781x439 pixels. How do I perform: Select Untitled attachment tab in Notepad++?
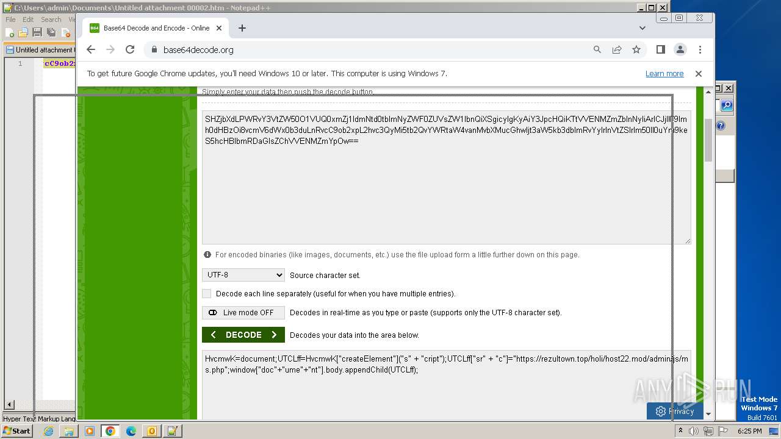(40, 50)
